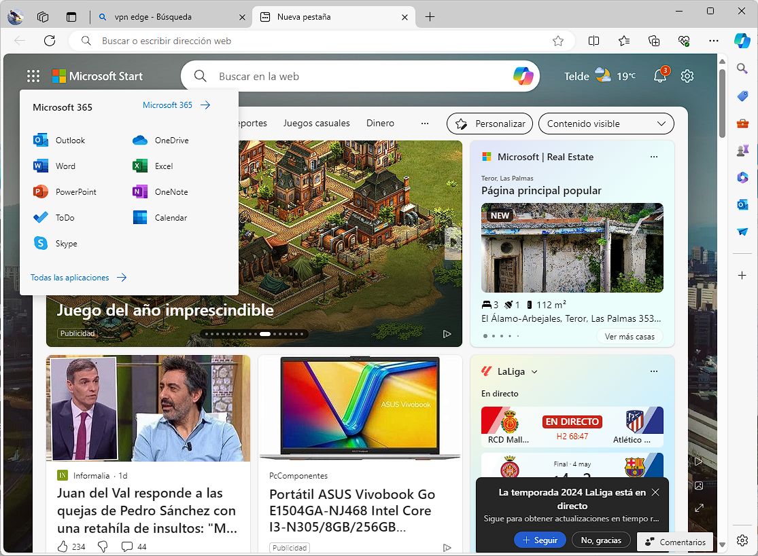This screenshot has height=556, width=758.
Task: Open Outlook from Microsoft 365 panel
Action: pyautogui.click(x=59, y=141)
